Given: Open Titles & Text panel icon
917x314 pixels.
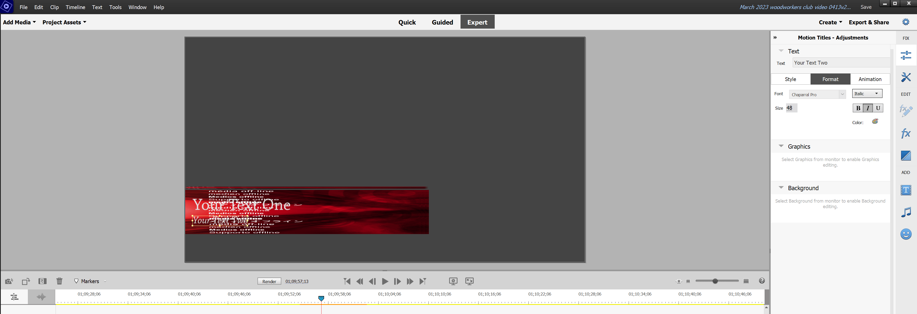Looking at the screenshot, I should click(906, 190).
